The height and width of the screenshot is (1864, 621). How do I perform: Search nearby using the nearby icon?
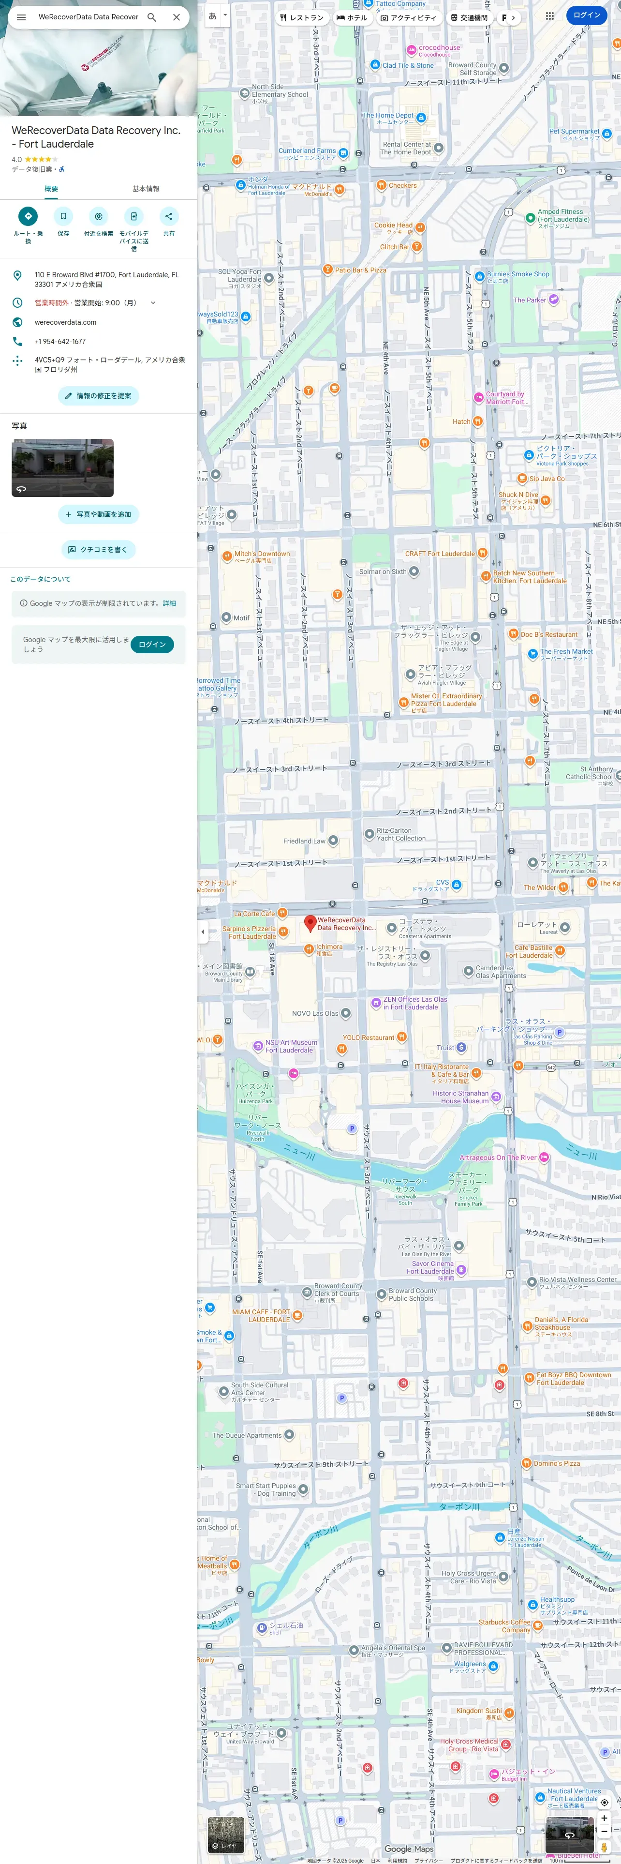(x=98, y=216)
